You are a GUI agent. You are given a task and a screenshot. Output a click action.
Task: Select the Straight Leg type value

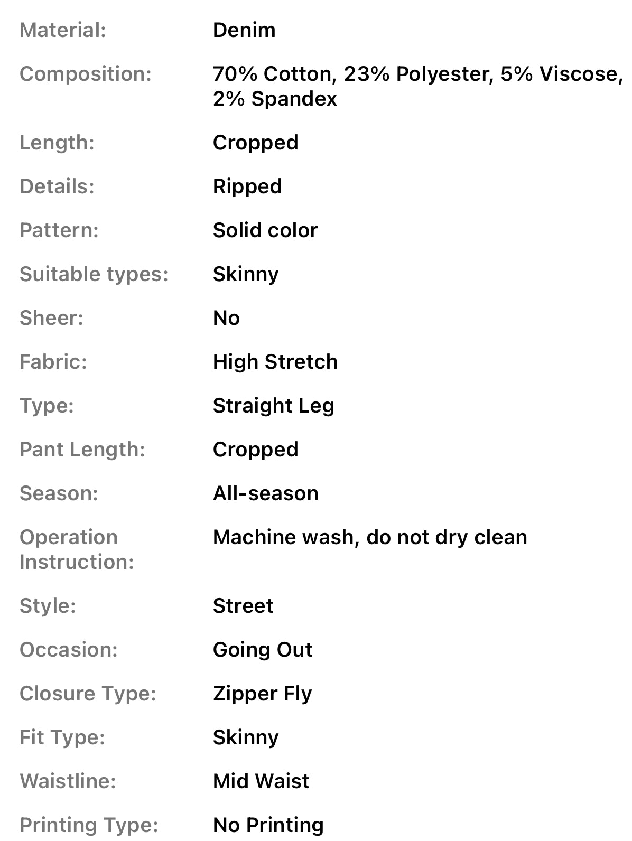point(274,406)
